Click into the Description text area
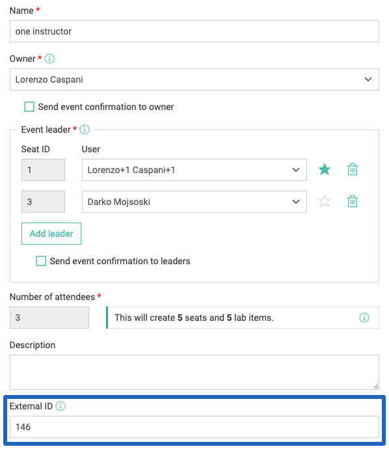This screenshot has height=449, width=389. pyautogui.click(x=194, y=372)
